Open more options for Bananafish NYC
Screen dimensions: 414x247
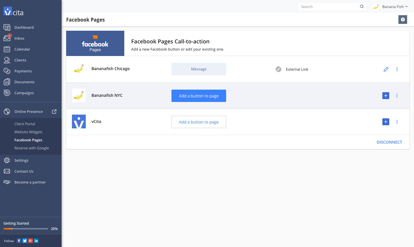click(x=397, y=96)
